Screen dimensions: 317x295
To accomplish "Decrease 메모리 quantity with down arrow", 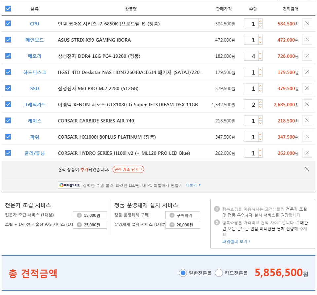I will (x=261, y=58).
